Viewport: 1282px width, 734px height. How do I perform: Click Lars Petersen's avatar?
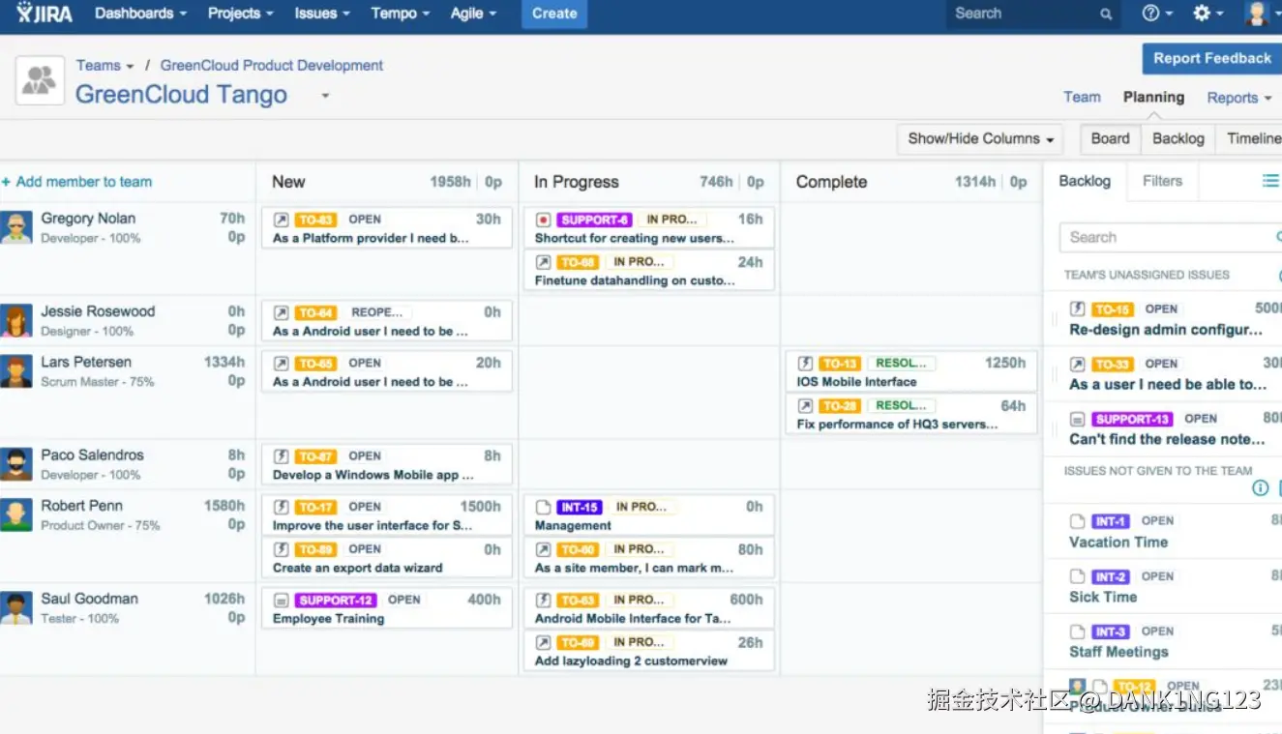15,371
